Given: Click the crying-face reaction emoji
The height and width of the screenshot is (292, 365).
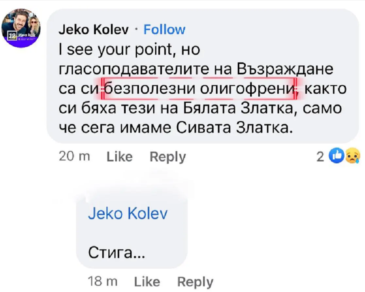Looking at the screenshot, I should pyautogui.click(x=352, y=156).
